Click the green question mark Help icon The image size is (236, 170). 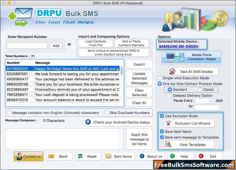[x=172, y=156]
